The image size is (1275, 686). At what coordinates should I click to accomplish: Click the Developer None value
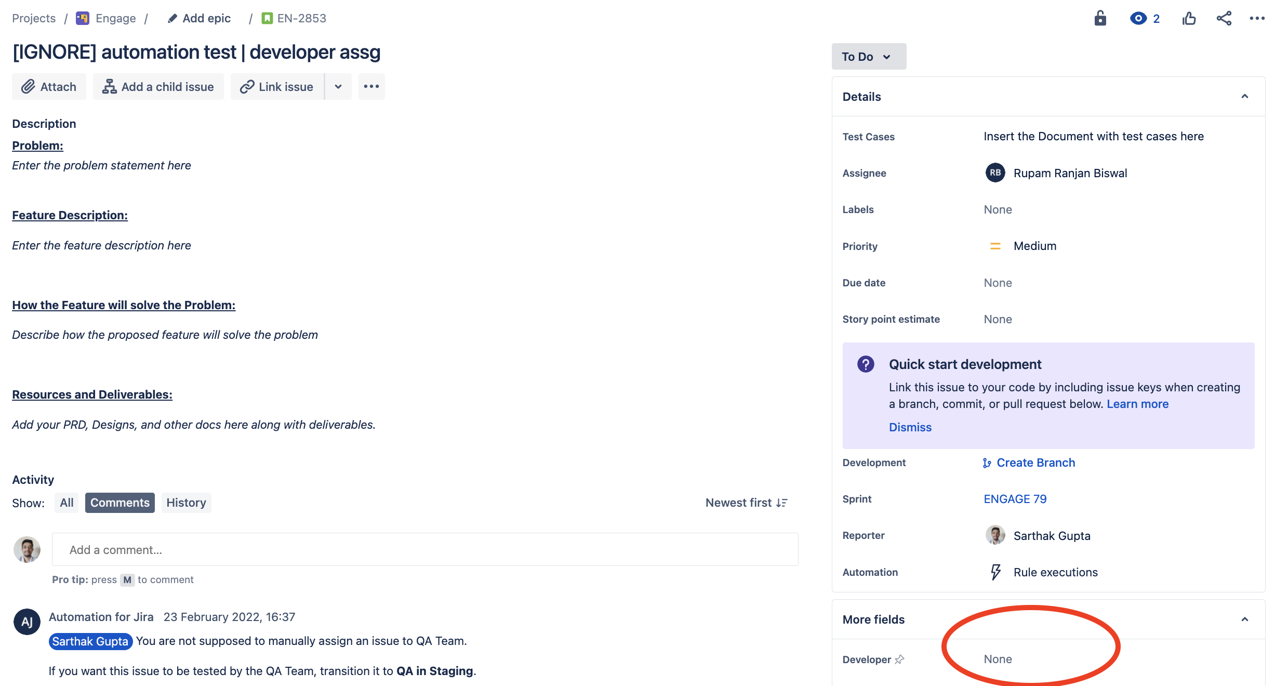point(998,659)
